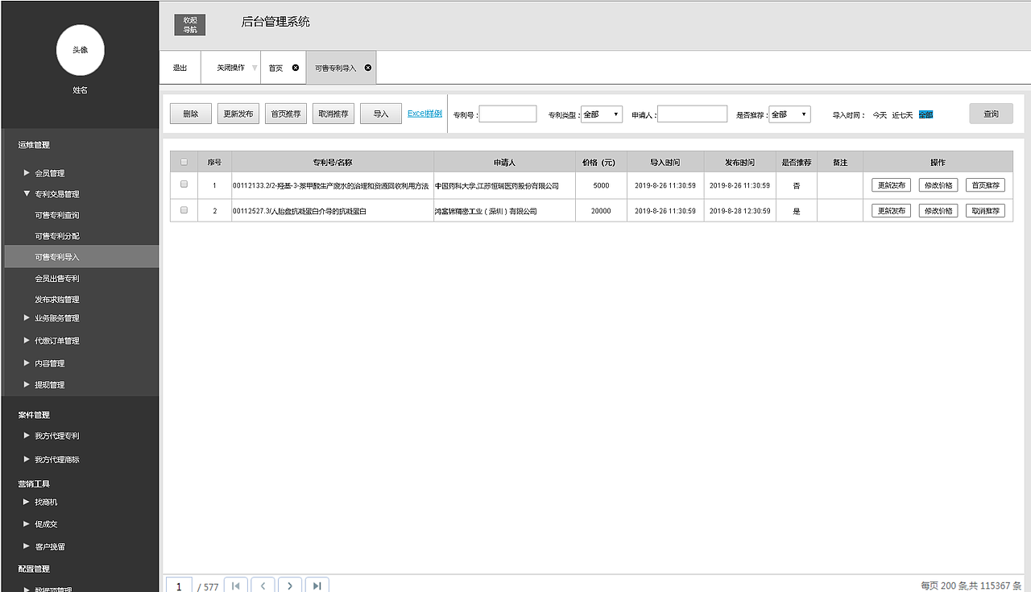
Task: Select the highlighted 全部 import time filter
Action: (x=925, y=114)
